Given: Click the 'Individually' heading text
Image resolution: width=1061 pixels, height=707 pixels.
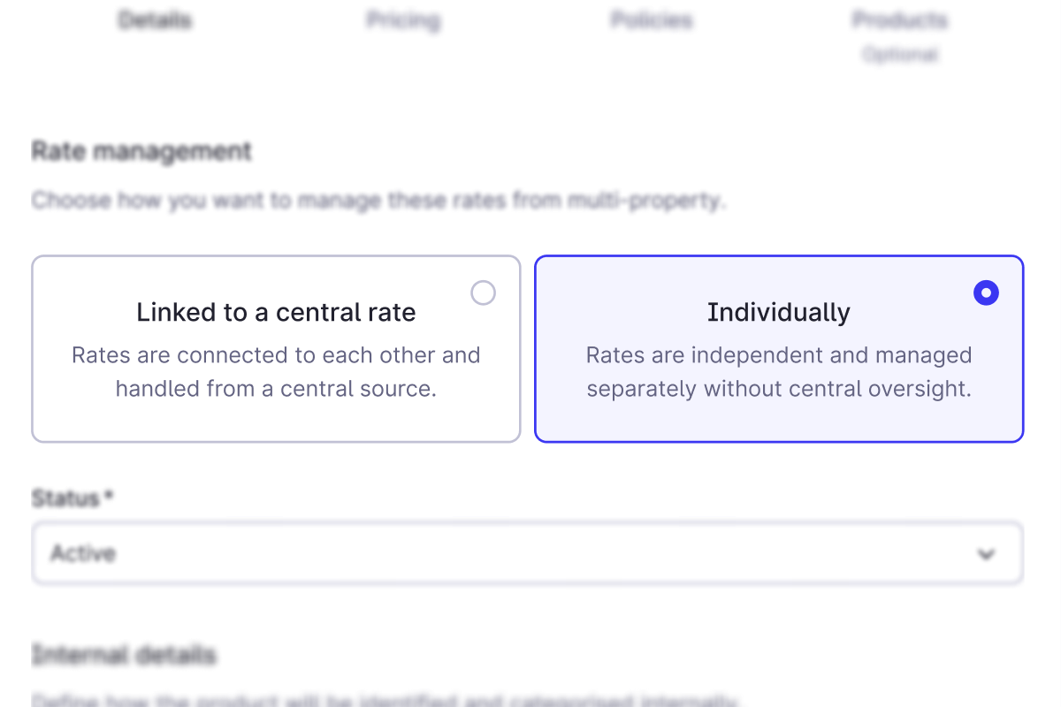Looking at the screenshot, I should (x=778, y=311).
